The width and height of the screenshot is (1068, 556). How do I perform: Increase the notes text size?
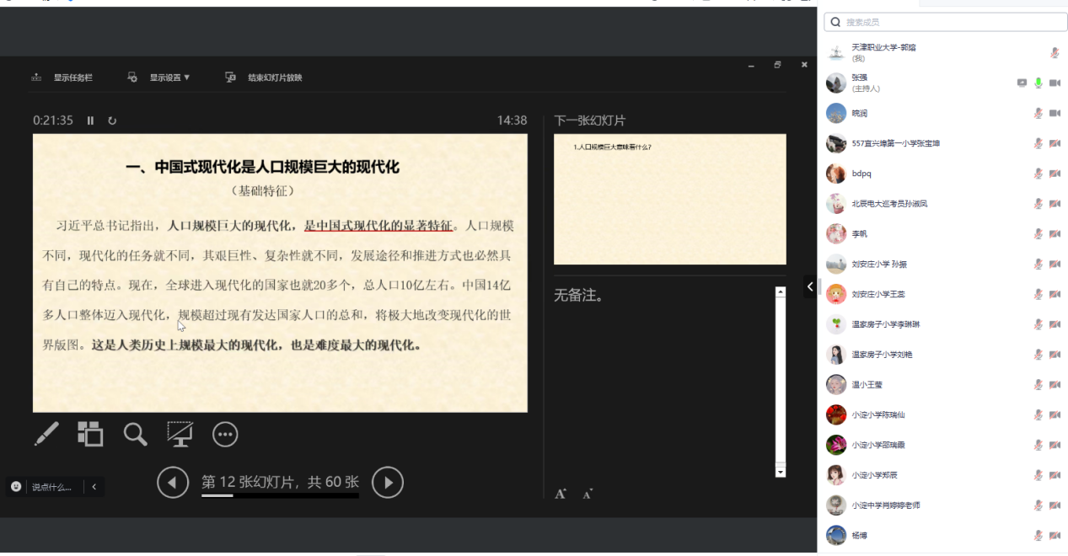tap(561, 494)
